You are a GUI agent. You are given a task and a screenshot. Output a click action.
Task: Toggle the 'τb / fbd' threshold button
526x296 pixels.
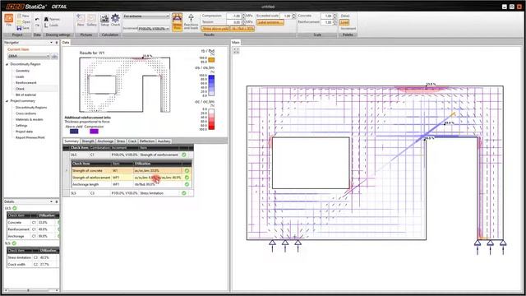pos(242,29)
